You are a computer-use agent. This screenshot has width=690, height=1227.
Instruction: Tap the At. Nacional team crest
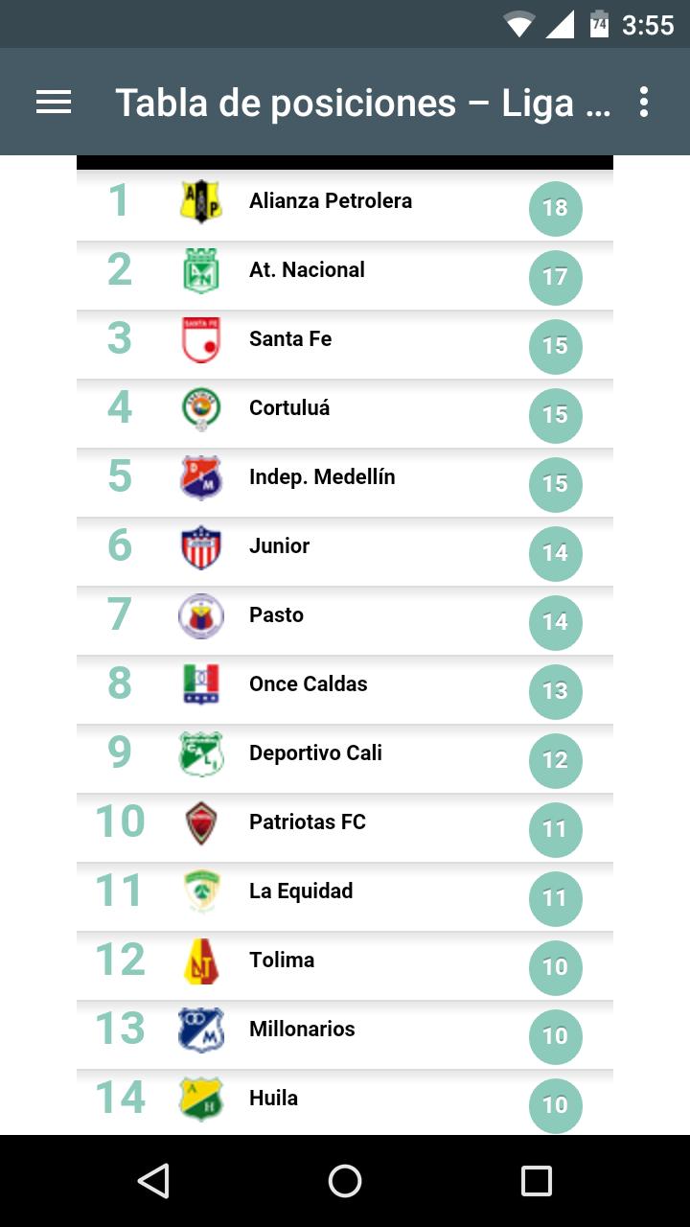point(201,270)
